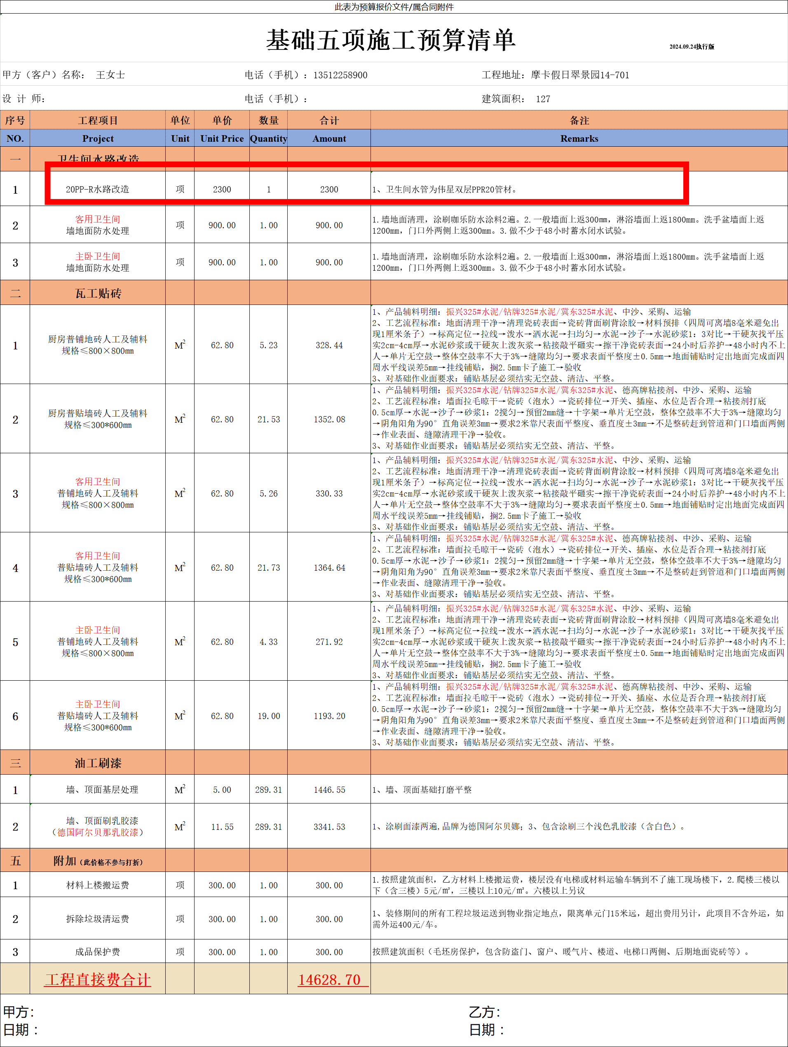Select the phone number 13512258900
788x1047 pixels.
click(x=340, y=75)
